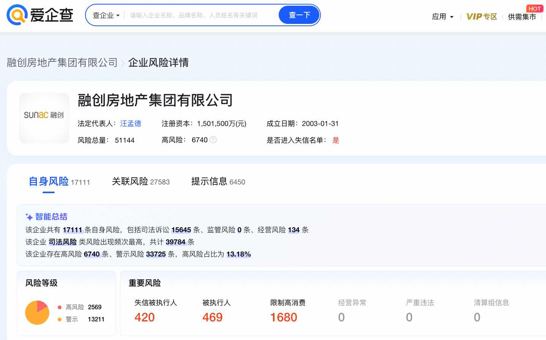Click the question mark icon beside 高风险
This screenshot has height=340, width=546.
213,140
